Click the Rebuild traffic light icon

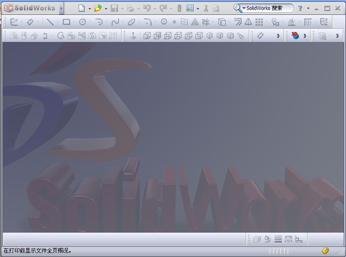[180, 9]
